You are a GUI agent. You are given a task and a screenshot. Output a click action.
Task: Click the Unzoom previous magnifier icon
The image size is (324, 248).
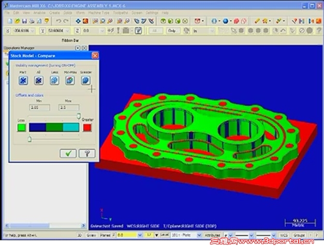(x=110, y=21)
